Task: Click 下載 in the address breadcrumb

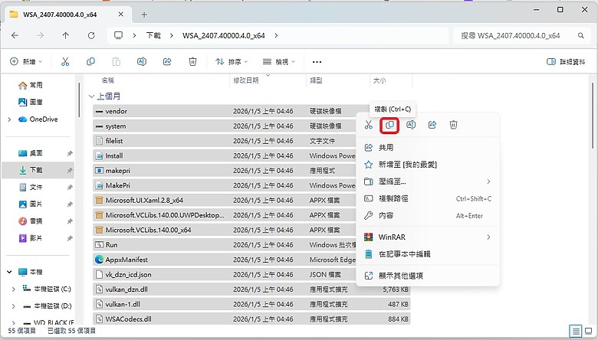Action: pos(153,35)
